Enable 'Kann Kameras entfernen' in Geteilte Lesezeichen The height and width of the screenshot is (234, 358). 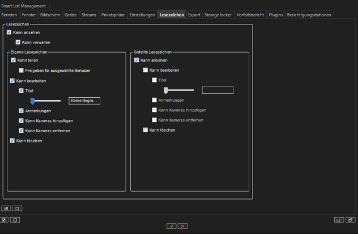pos(154,120)
